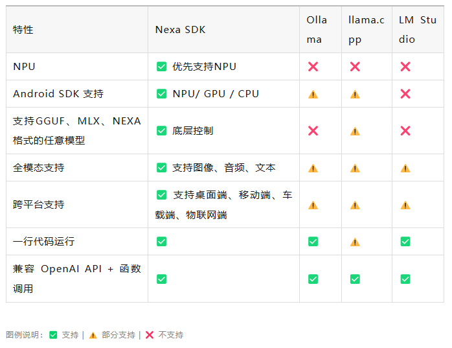The image size is (452, 348).
Task: Click Ollama's red cross in GGUF models row
Action: point(313,131)
